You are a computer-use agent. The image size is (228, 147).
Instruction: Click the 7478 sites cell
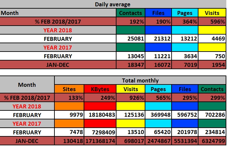coord(68,133)
